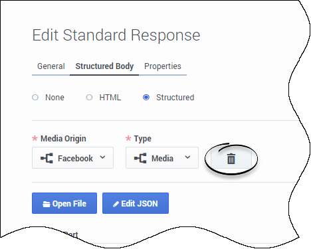Select the None radio button
Screen dimensions: 311x249
click(35, 98)
